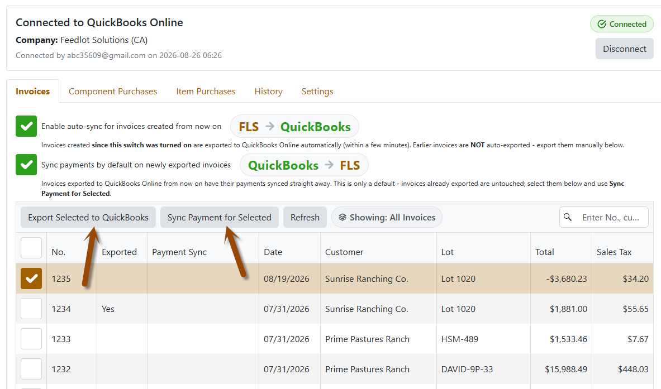Click the QuickBooks to FLS direction badge

click(x=304, y=165)
